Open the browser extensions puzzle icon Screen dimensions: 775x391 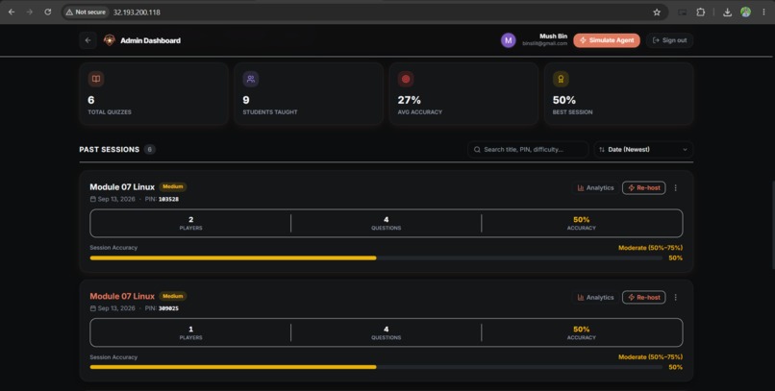coord(700,12)
